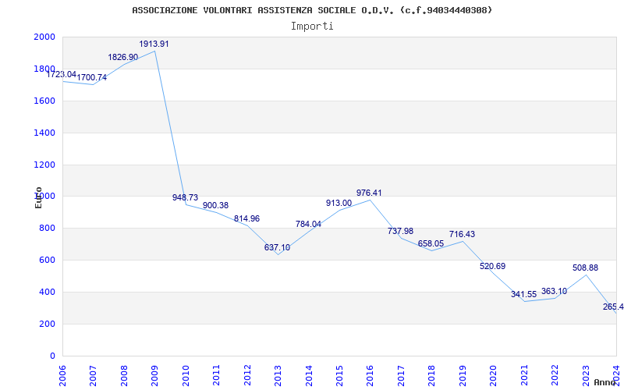Click the x-axis year 2020
This screenshot has height=390, width=624.
pyautogui.click(x=494, y=376)
